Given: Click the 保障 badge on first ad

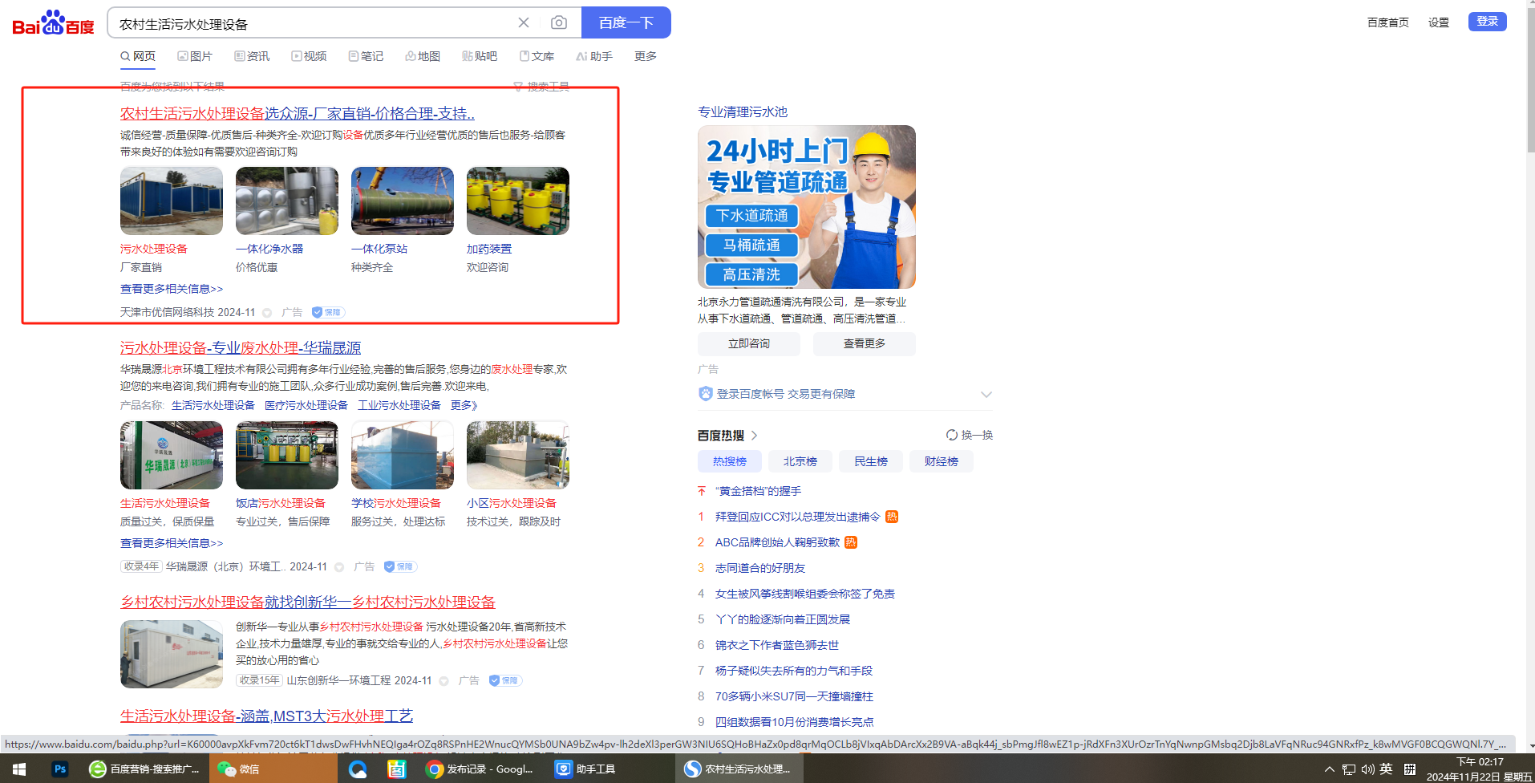Looking at the screenshot, I should (x=328, y=312).
